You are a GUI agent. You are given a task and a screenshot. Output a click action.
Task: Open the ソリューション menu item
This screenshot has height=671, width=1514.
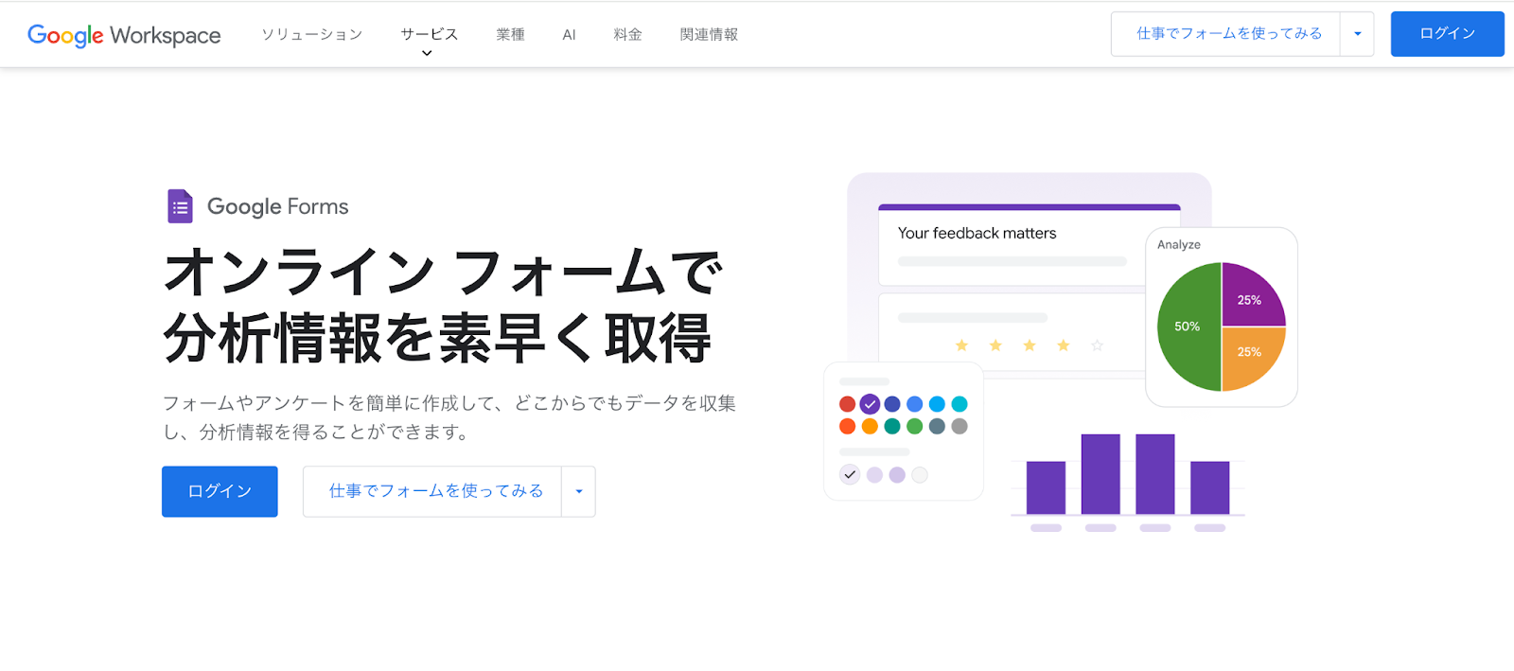(x=311, y=34)
